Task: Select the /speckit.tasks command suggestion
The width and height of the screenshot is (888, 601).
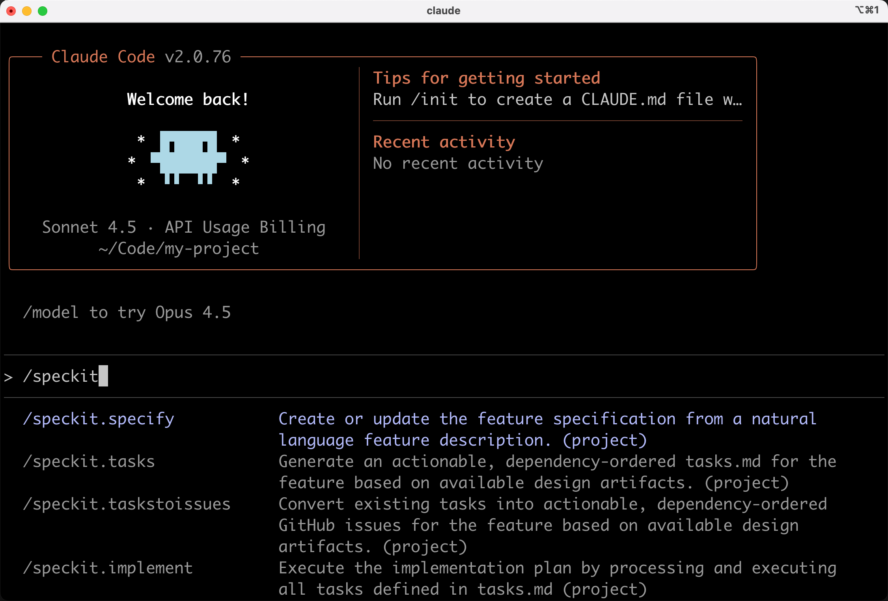Action: [x=89, y=461]
